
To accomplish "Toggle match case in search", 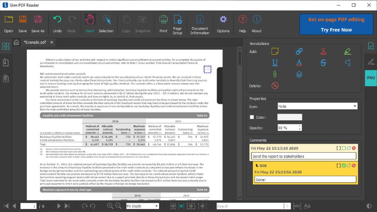I will pos(307,206).
